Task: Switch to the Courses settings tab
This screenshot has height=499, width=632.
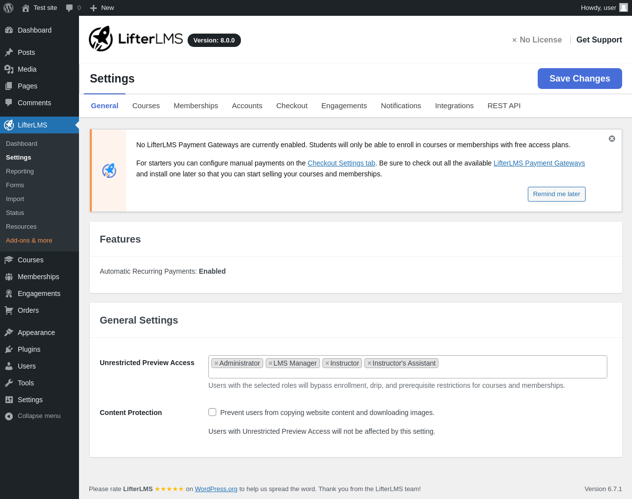Action: [x=146, y=106]
